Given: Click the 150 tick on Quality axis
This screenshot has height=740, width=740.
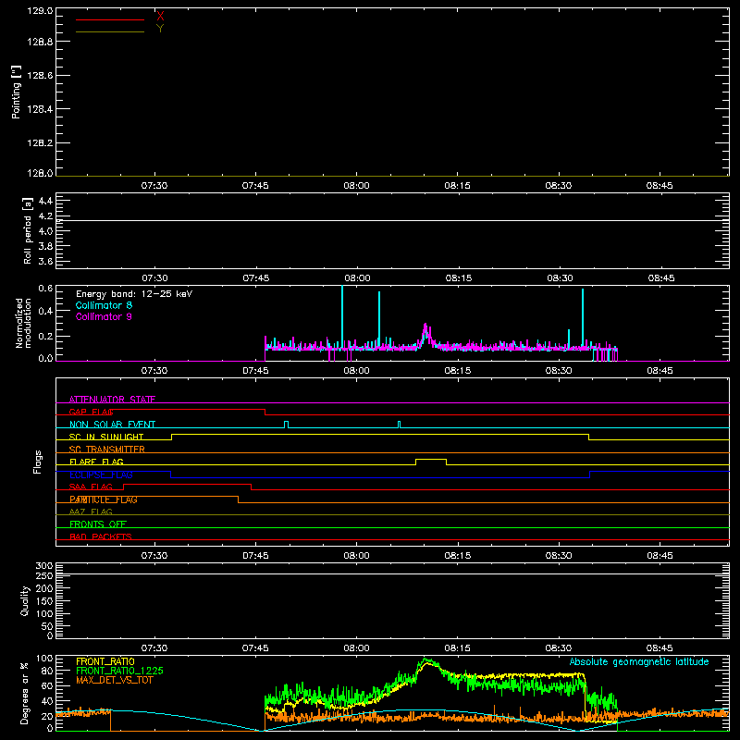Looking at the screenshot, I should click(43, 601).
